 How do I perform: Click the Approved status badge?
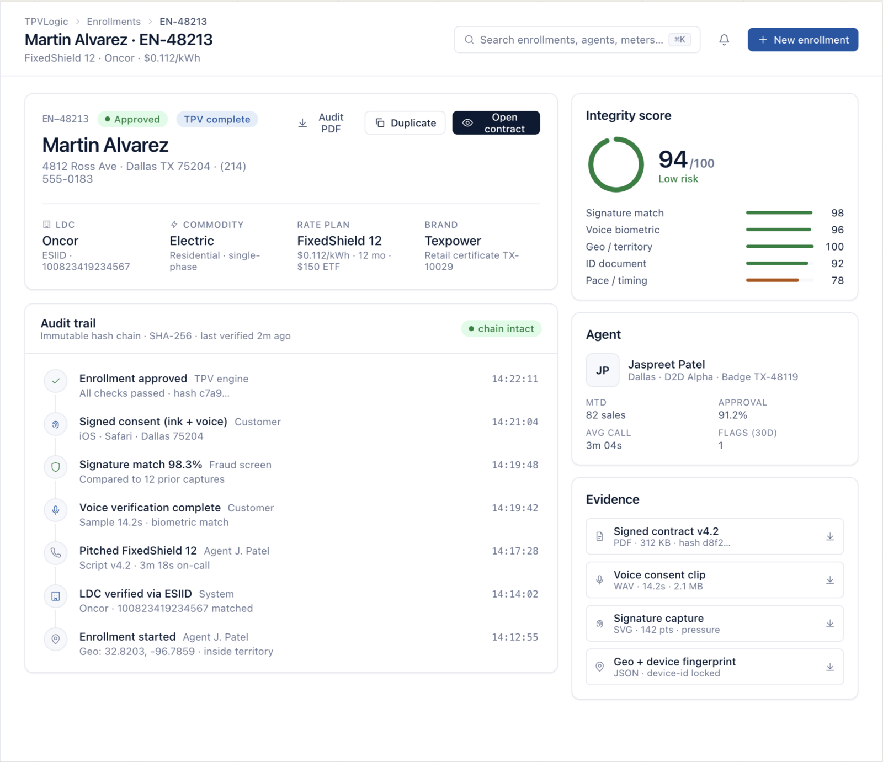tap(132, 119)
